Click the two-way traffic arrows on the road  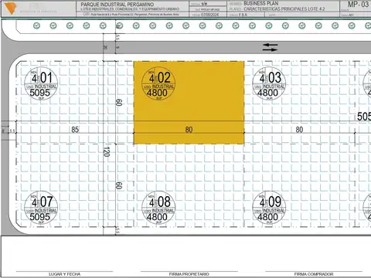270,47
